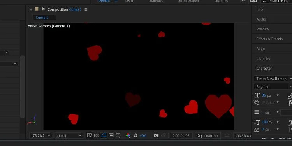Switch to the Small Screen workspace
Screen dimensions: 292x146
[188, 1]
